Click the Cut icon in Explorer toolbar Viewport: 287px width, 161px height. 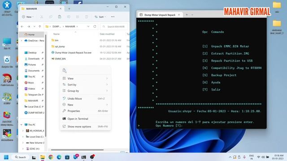[42, 17]
